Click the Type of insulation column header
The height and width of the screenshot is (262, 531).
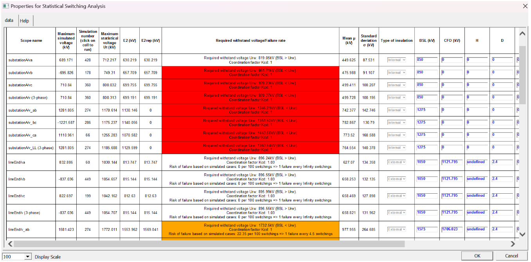pos(396,41)
